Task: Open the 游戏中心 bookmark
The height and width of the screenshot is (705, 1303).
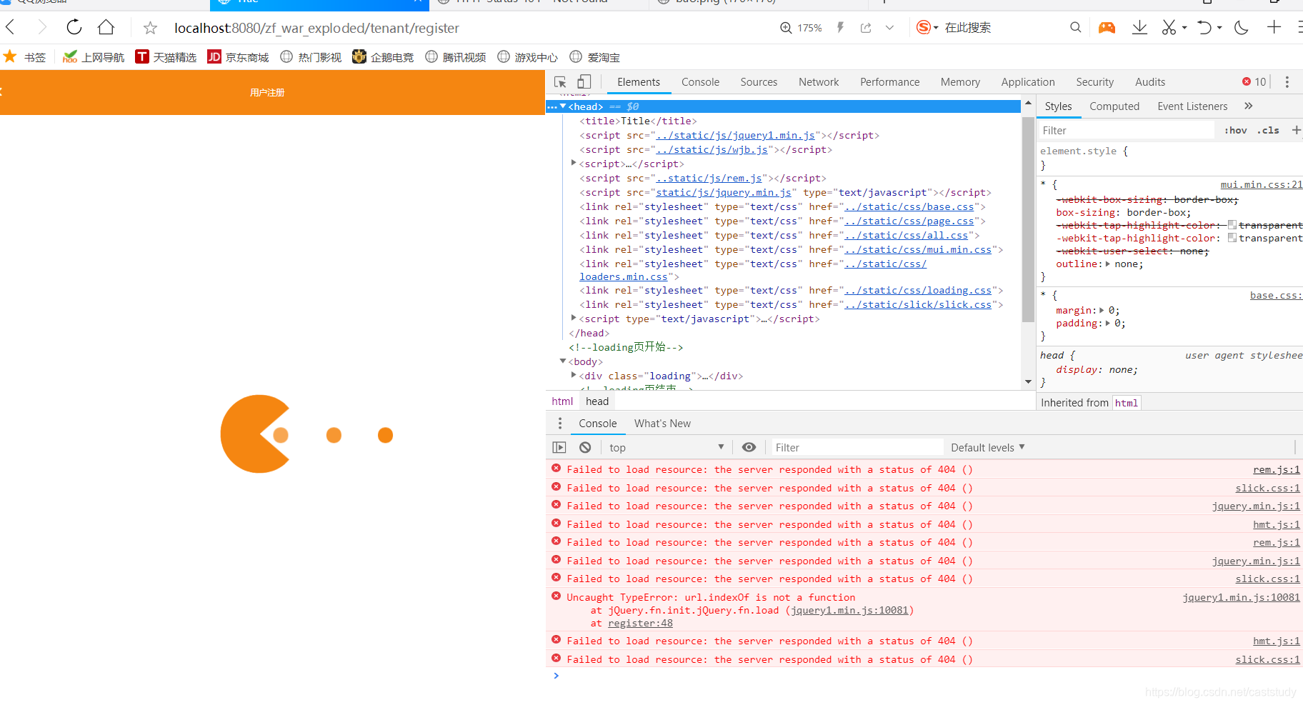Action: pyautogui.click(x=528, y=57)
